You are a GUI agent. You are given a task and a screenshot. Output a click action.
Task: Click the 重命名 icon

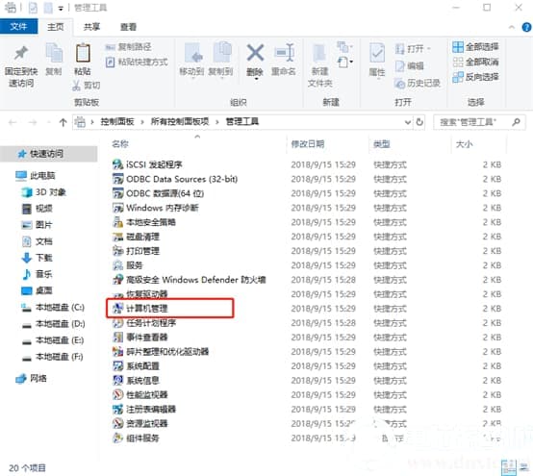284,53
